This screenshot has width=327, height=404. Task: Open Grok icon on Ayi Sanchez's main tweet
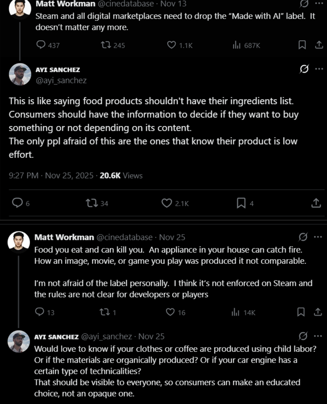[304, 69]
